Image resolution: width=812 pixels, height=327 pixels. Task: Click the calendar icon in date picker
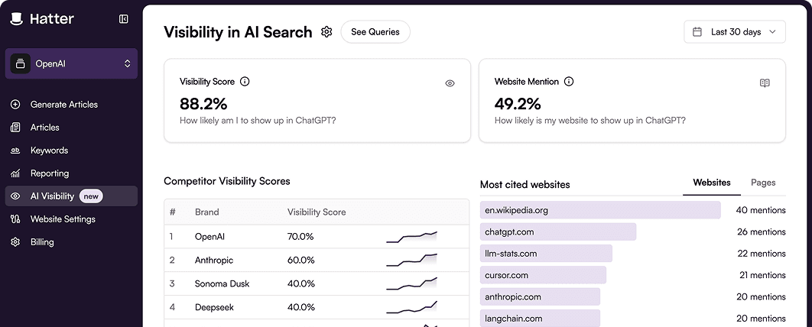pos(697,32)
